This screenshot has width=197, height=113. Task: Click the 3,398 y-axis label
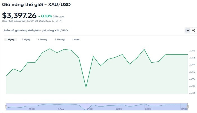coord(192,51)
